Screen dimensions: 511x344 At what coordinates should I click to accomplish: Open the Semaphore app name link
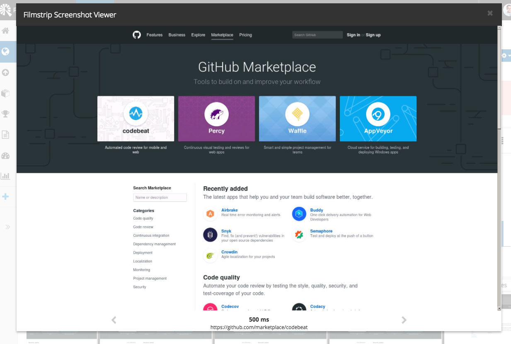tap(321, 231)
